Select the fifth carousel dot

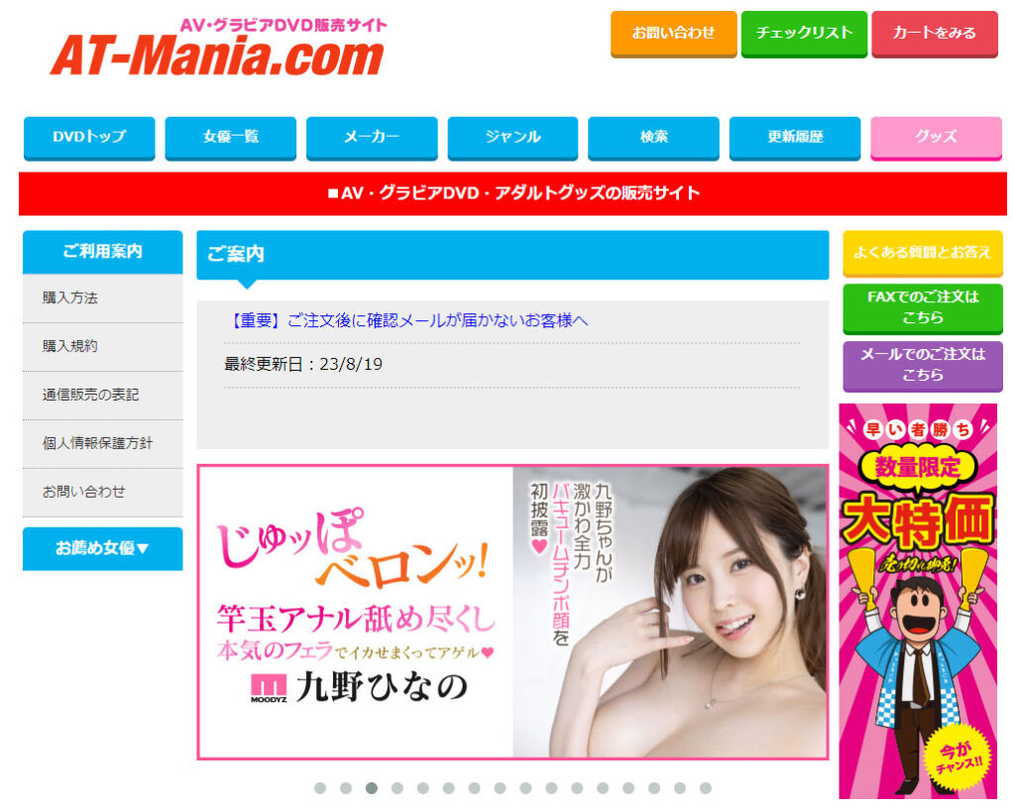(422, 788)
